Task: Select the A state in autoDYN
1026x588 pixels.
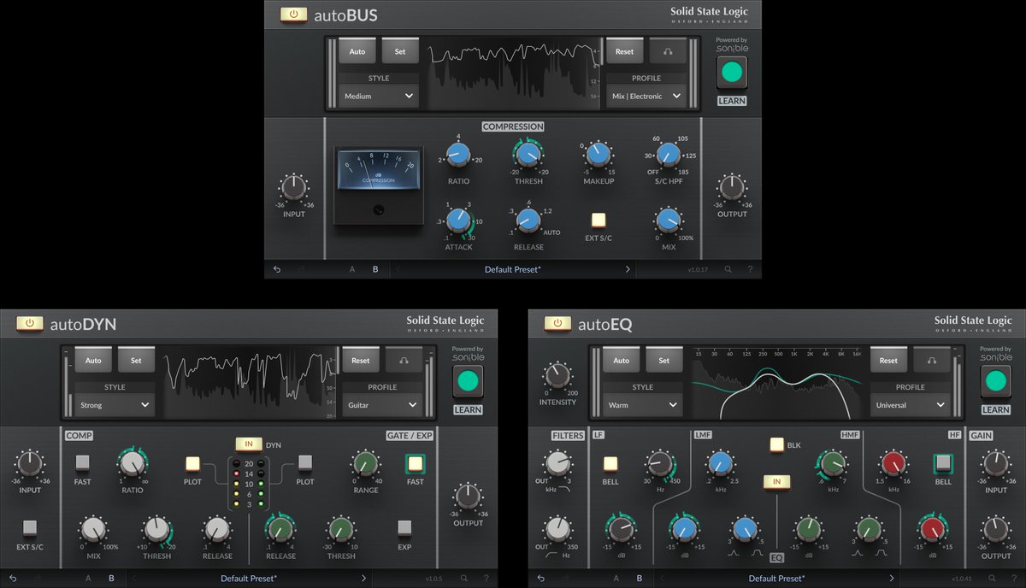Action: click(88, 578)
